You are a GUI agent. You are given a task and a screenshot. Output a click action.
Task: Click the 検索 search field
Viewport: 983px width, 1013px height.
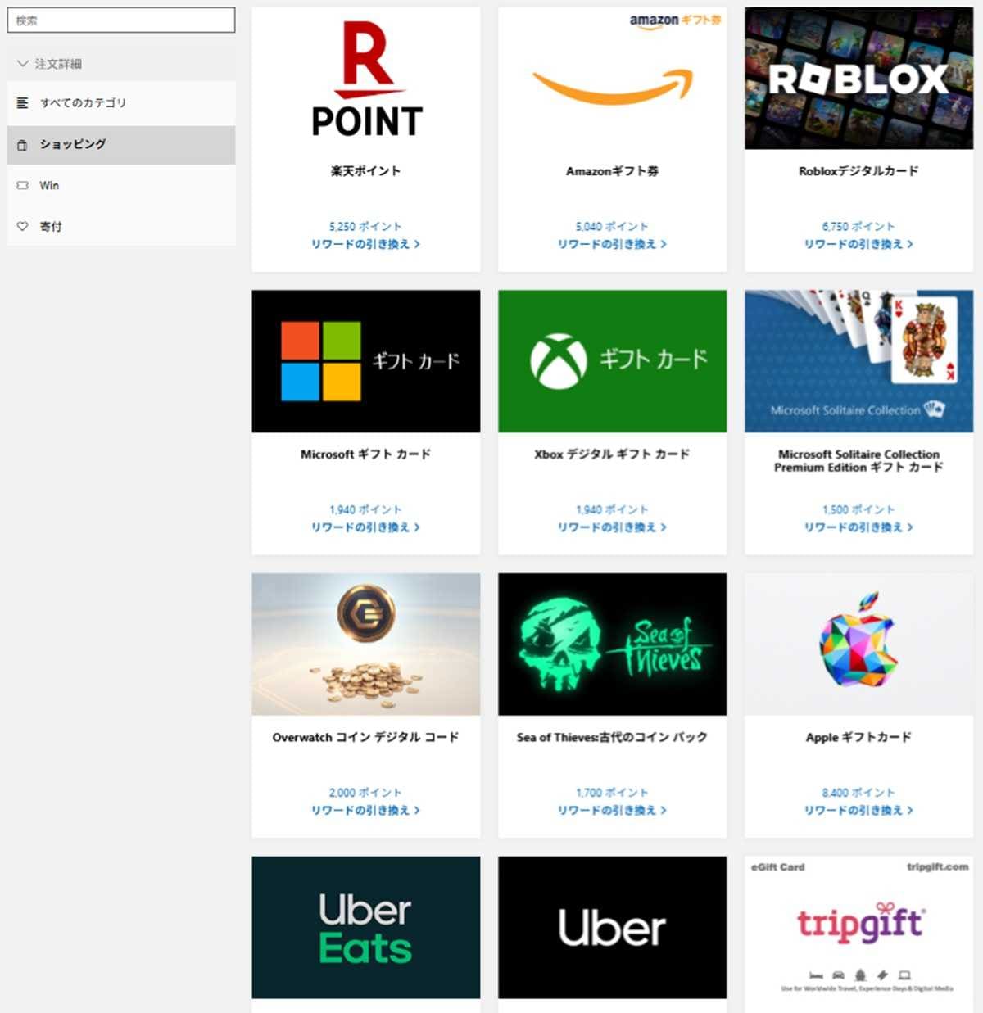pos(120,20)
